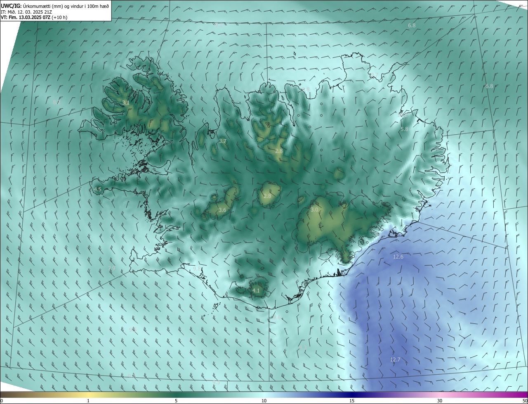Click the 9.8 value near the southwest coast
Viewport: 528px width, 404px height.
pos(197,269)
